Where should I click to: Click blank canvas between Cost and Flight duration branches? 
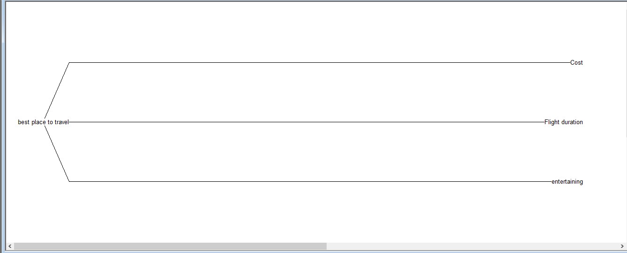point(319,92)
